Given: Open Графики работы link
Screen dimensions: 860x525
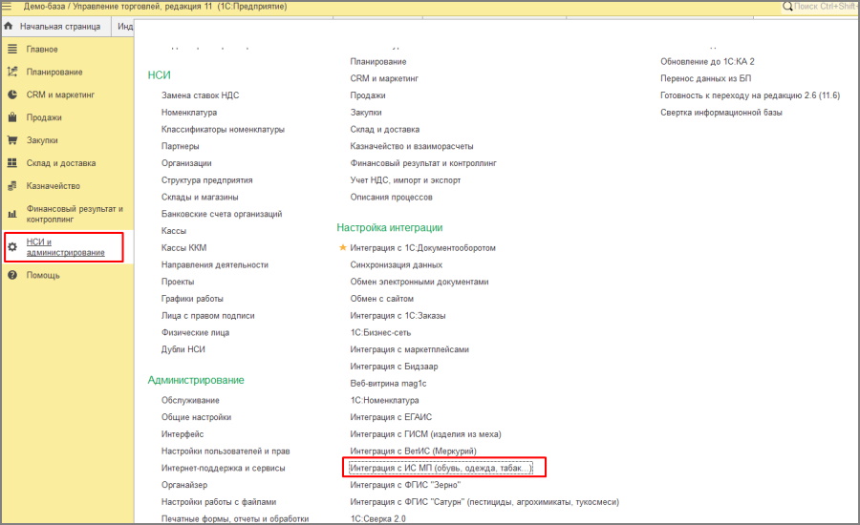Looking at the screenshot, I should tap(192, 299).
